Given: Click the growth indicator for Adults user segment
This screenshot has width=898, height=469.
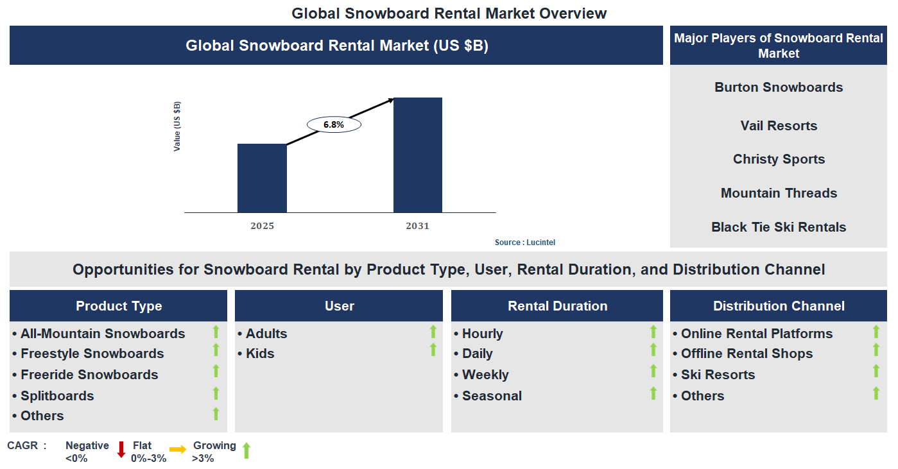Looking at the screenshot, I should [x=434, y=333].
